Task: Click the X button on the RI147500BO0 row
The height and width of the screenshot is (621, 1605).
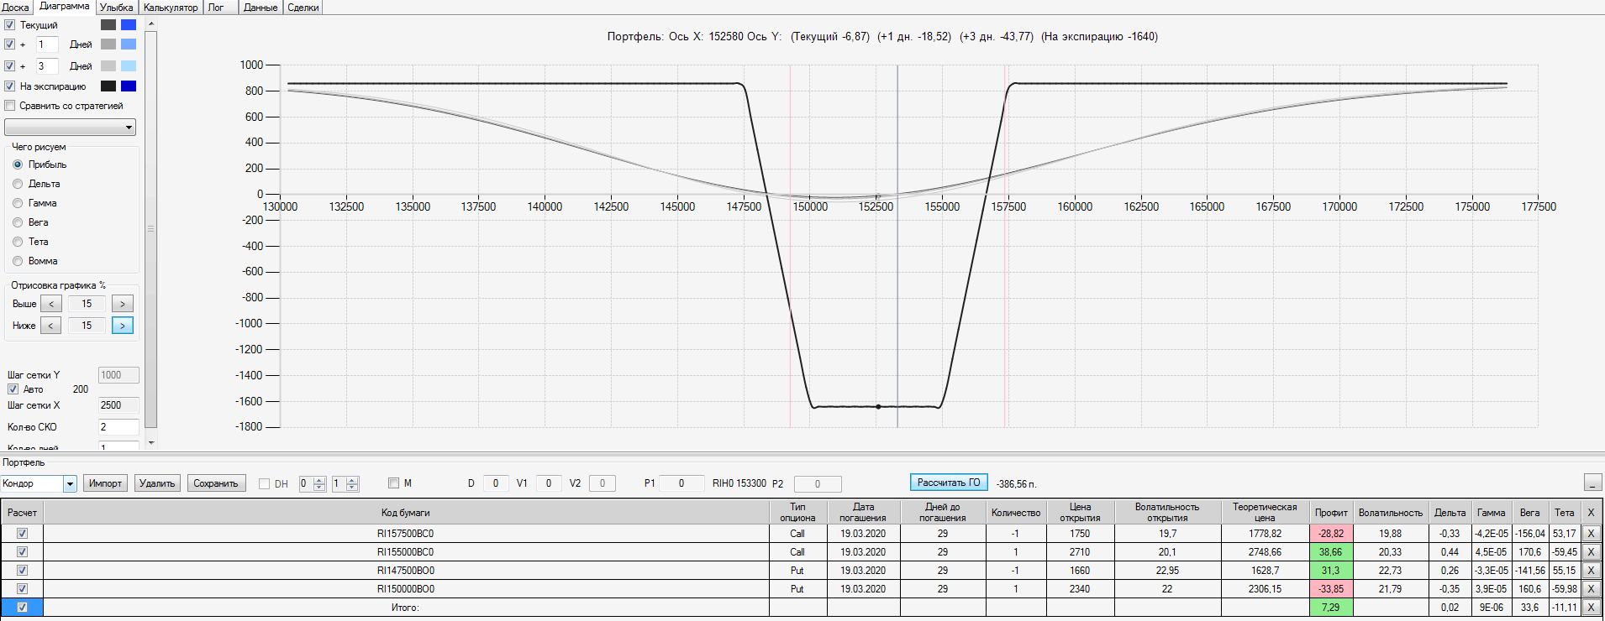Action: 1591,571
